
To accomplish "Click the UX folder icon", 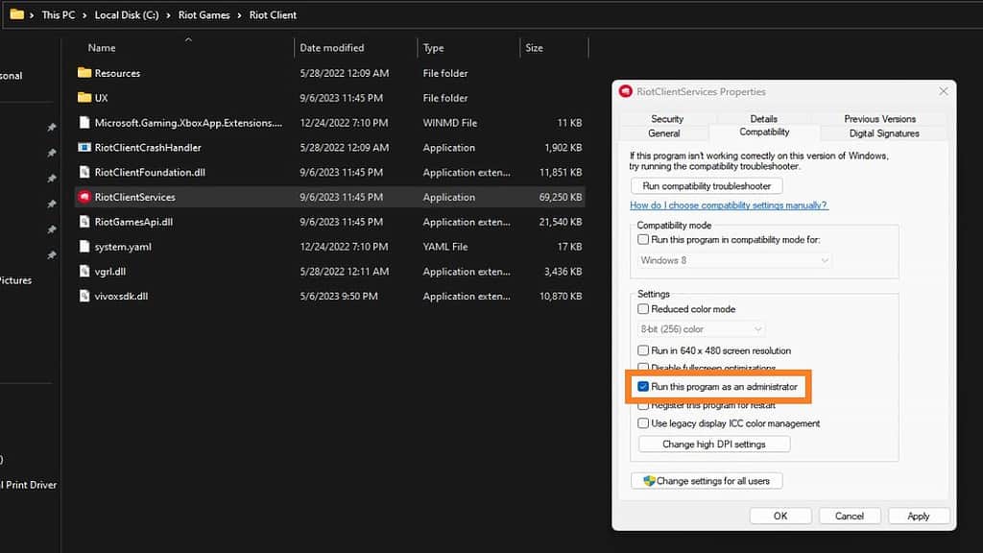I will click(x=84, y=97).
